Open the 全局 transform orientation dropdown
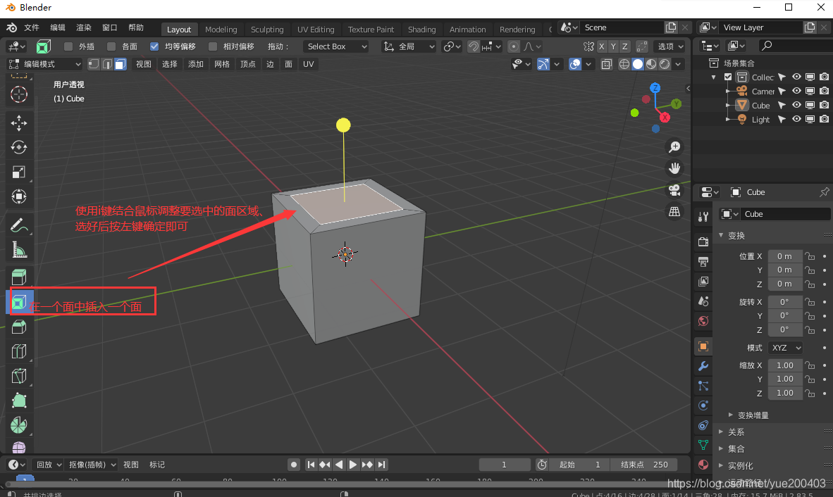Viewport: 833px width, 497px height. pyautogui.click(x=409, y=46)
